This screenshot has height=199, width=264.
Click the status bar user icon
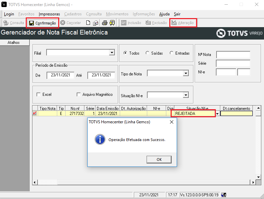(224, 195)
